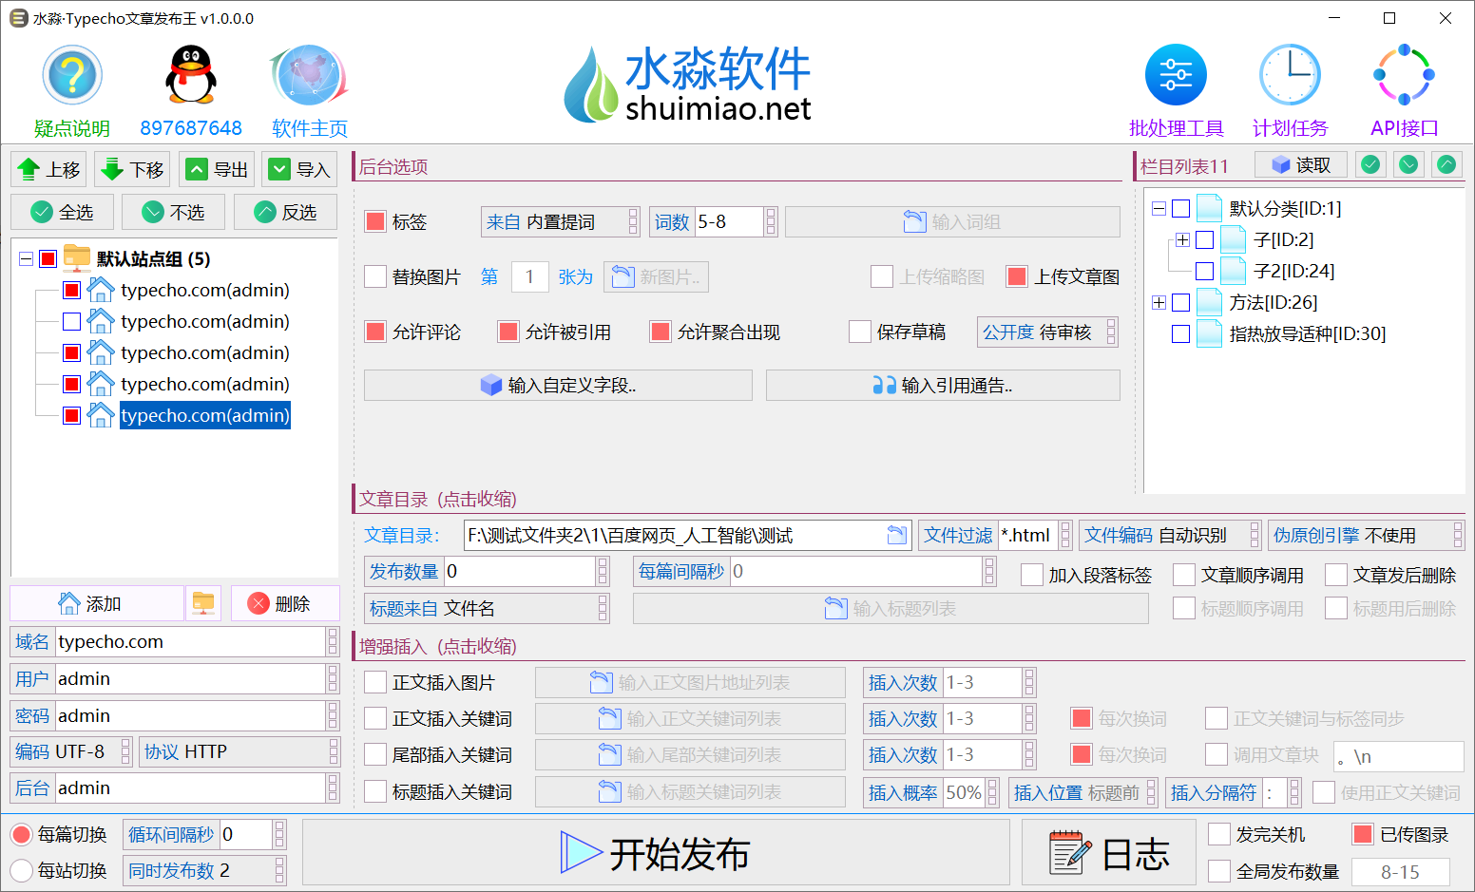
Task: Click 全选 select-all button
Action: pos(62,212)
